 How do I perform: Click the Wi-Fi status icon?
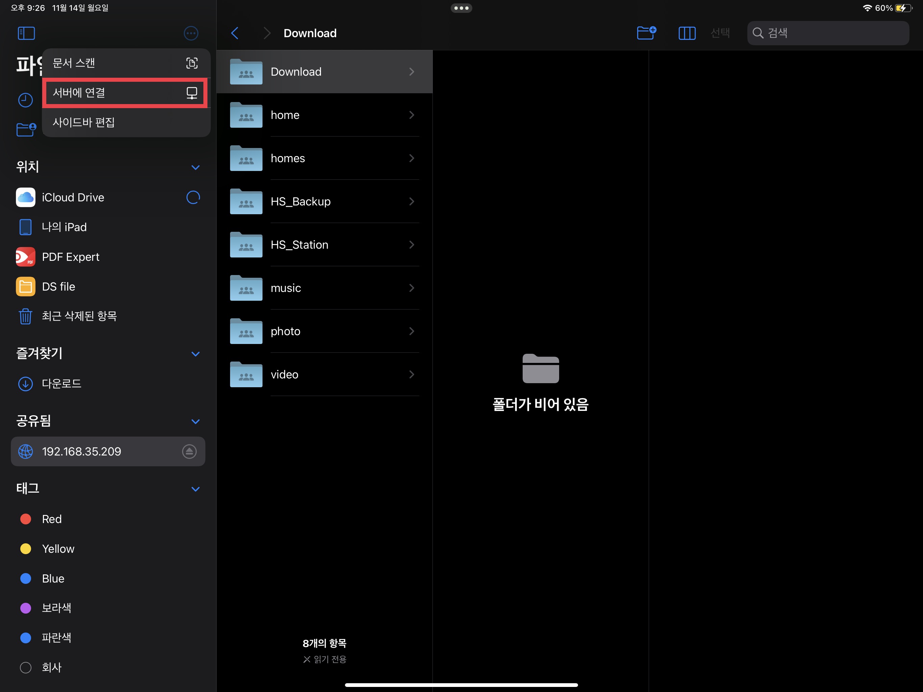867,8
